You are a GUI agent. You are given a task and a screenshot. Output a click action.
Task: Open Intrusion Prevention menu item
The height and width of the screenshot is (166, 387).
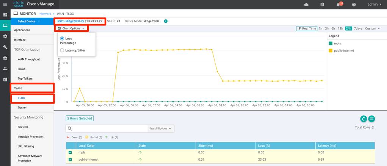click(31, 137)
